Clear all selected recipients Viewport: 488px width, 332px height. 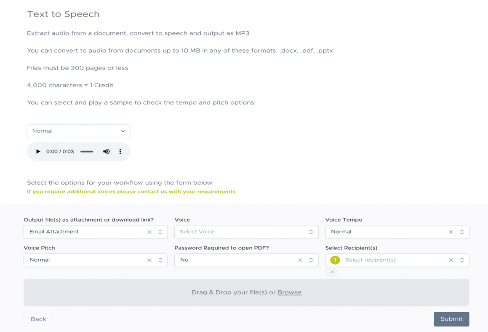[x=451, y=260]
